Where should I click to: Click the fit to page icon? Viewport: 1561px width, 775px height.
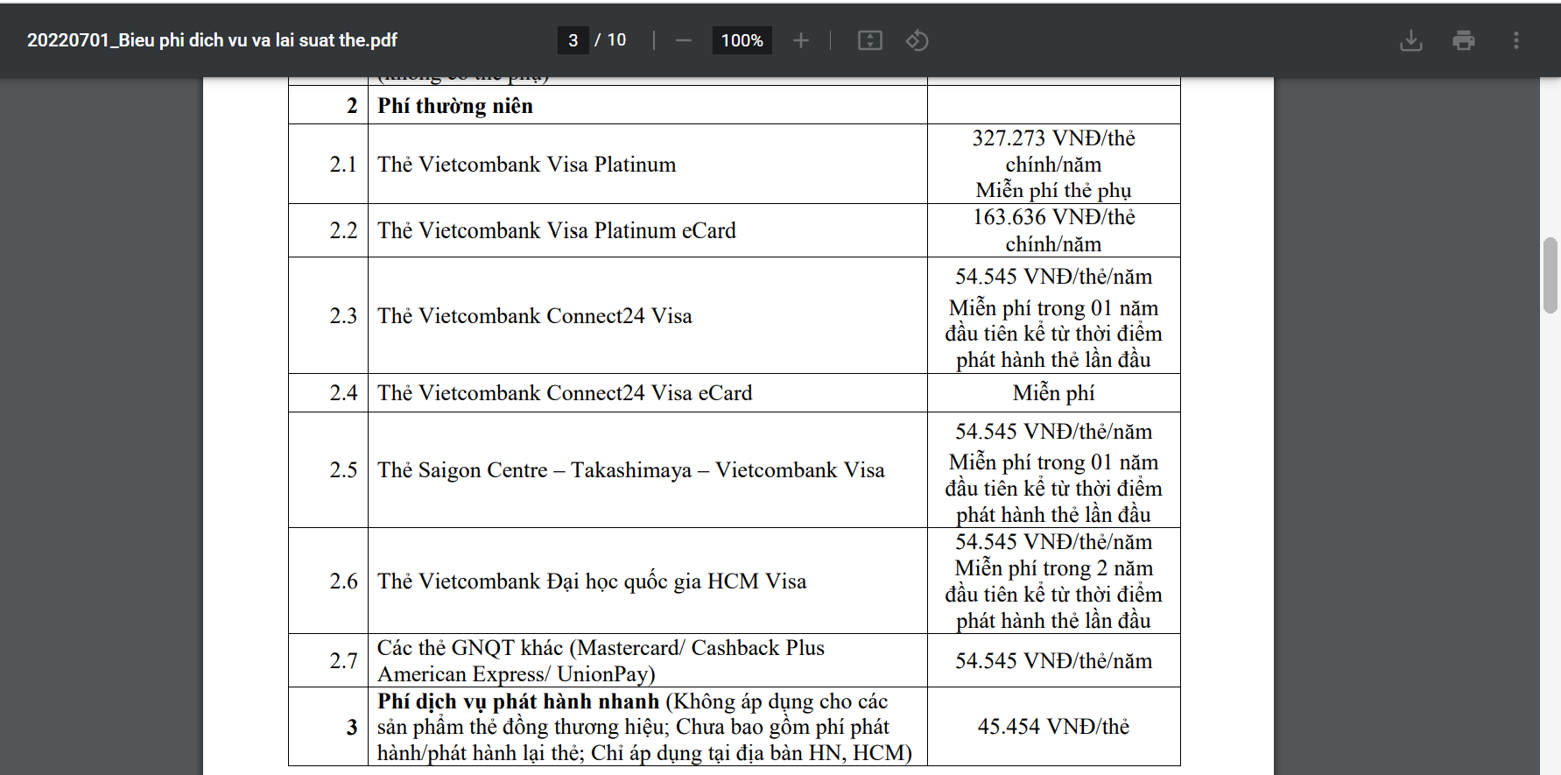(869, 40)
